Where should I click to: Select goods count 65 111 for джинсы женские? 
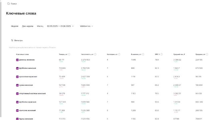coord(62,60)
